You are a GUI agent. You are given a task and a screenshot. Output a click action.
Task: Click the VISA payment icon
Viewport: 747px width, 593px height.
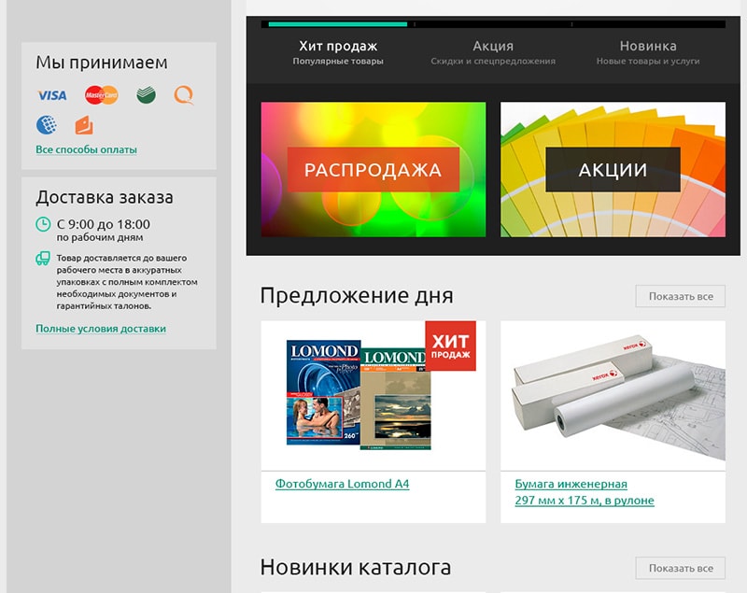coord(51,95)
